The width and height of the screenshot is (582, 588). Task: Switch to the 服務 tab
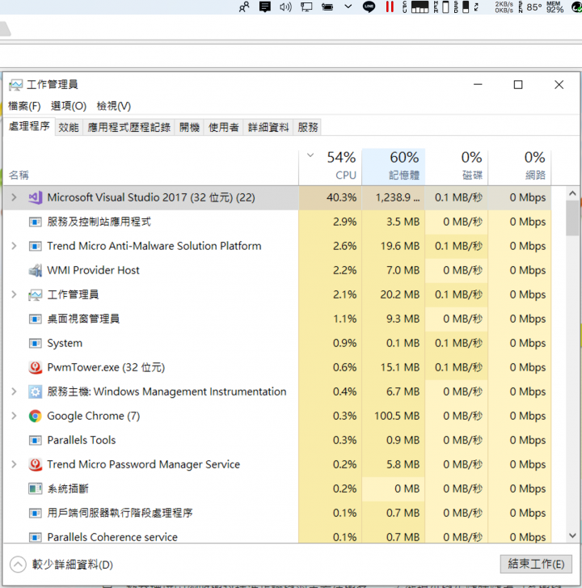308,128
